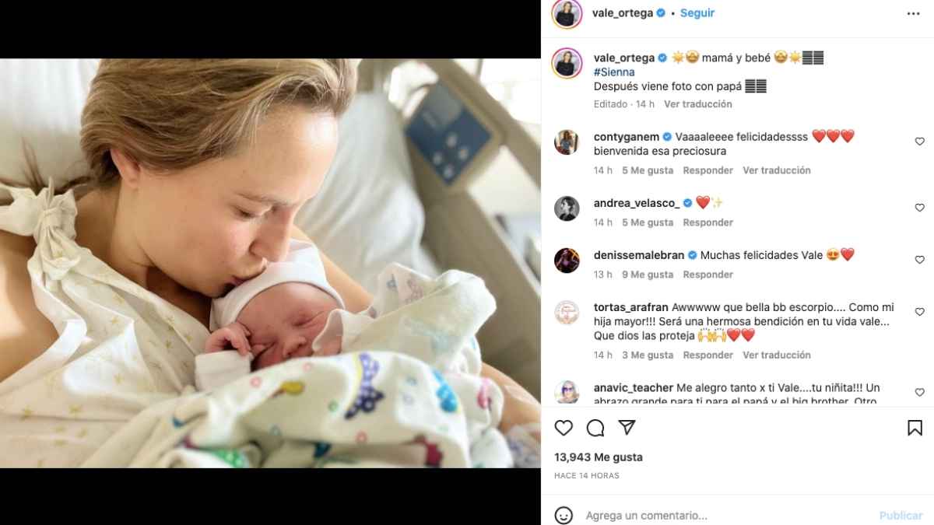Image resolution: width=934 pixels, height=525 pixels.
Task: Share post using paper plane icon
Action: click(x=627, y=428)
